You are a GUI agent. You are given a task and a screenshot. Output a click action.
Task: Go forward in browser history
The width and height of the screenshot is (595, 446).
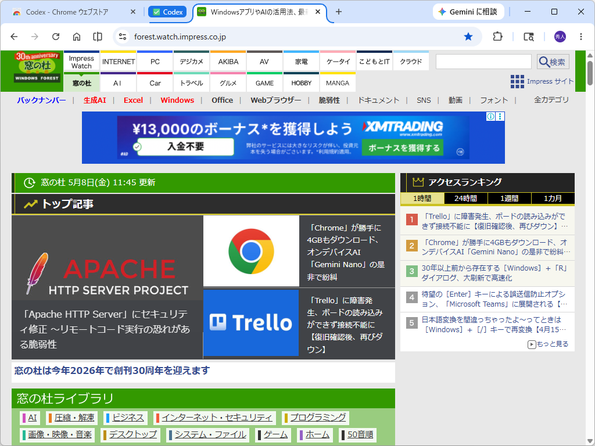coord(34,37)
